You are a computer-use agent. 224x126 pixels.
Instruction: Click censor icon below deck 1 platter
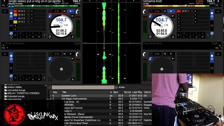pyautogui.click(x=50, y=37)
